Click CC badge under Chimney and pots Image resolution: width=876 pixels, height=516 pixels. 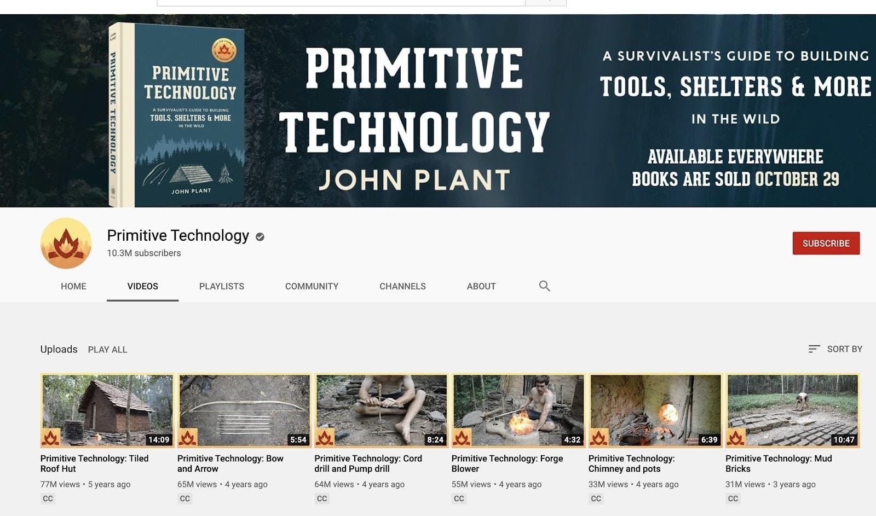click(596, 498)
